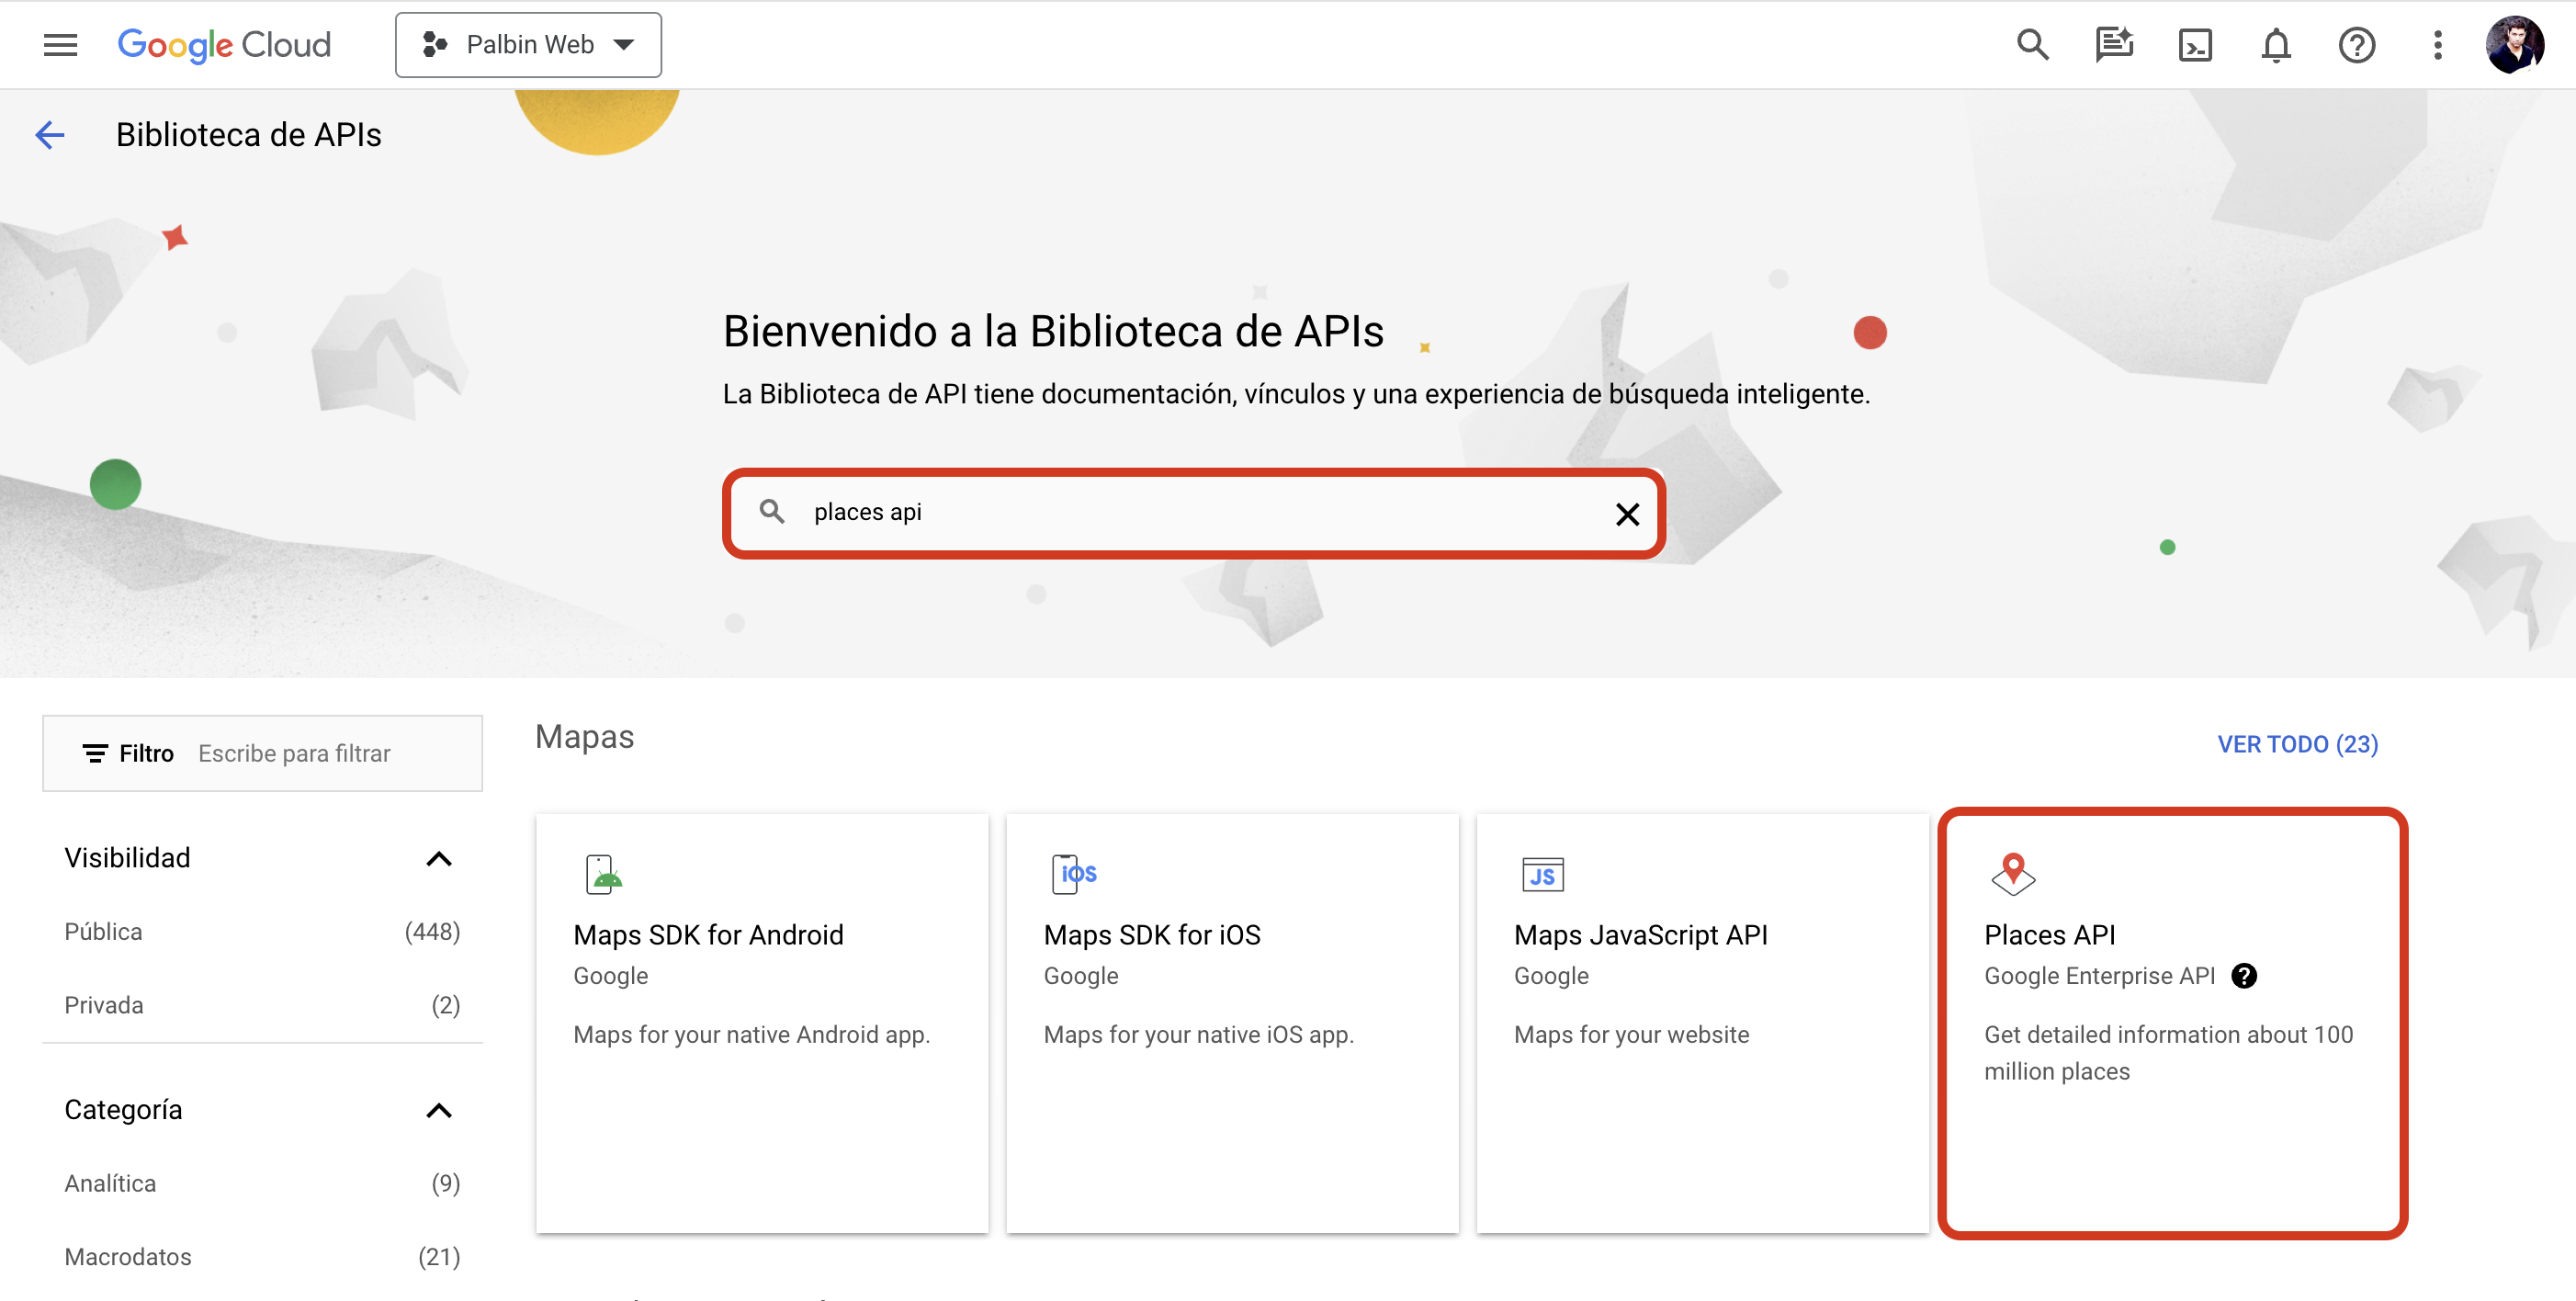Collapse the Categoría section
Viewport: 2576px width, 1301px height.
pyautogui.click(x=439, y=1111)
